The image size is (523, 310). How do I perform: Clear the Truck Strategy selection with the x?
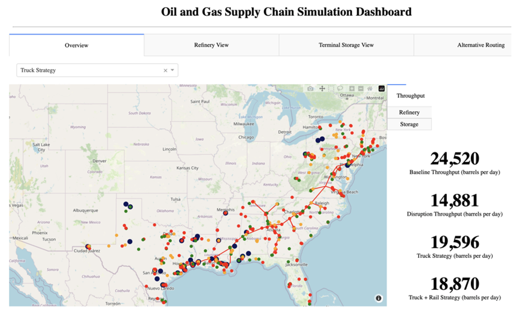coord(165,70)
